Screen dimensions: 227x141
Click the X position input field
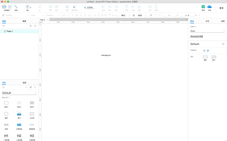click(x=166, y=15)
